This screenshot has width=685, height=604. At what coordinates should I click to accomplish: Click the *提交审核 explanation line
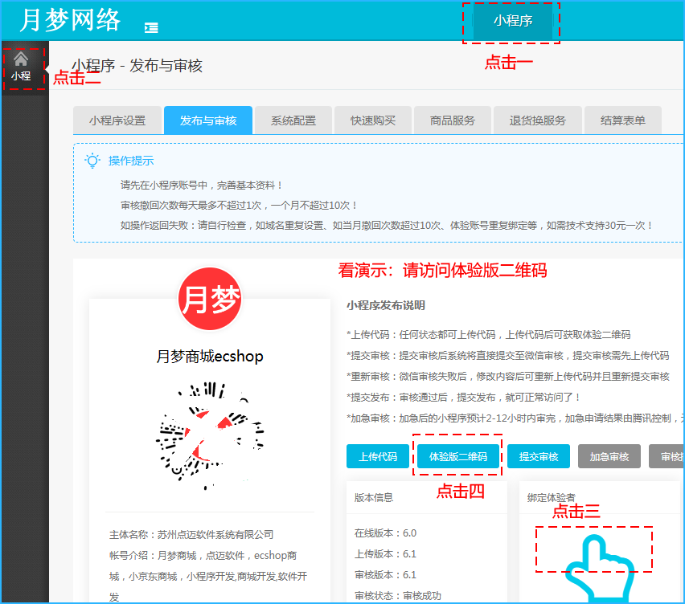coord(507,356)
